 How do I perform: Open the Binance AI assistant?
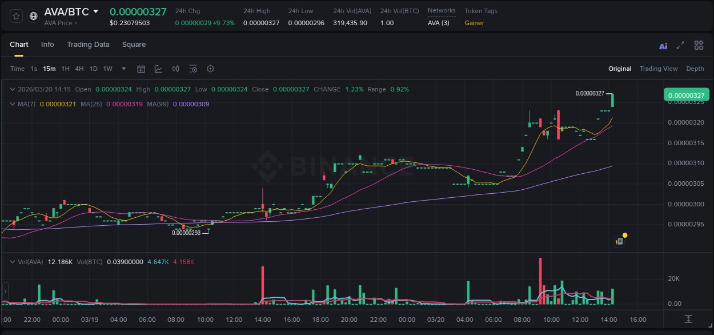coord(663,45)
